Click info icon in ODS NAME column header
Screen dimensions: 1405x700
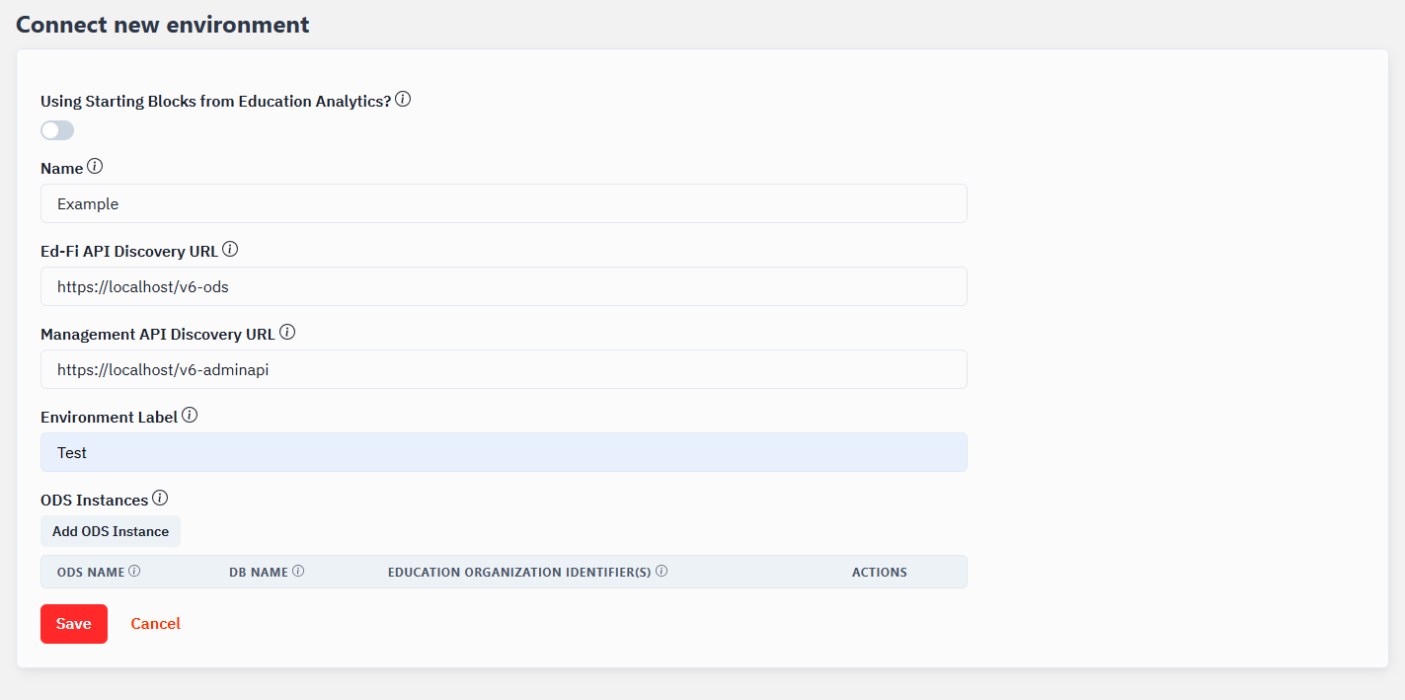click(134, 571)
